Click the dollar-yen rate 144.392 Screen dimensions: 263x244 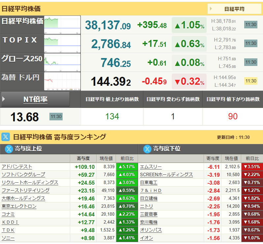[111, 81]
